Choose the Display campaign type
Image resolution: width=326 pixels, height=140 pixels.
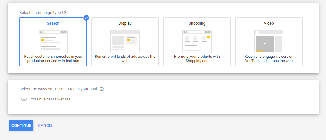point(125,23)
